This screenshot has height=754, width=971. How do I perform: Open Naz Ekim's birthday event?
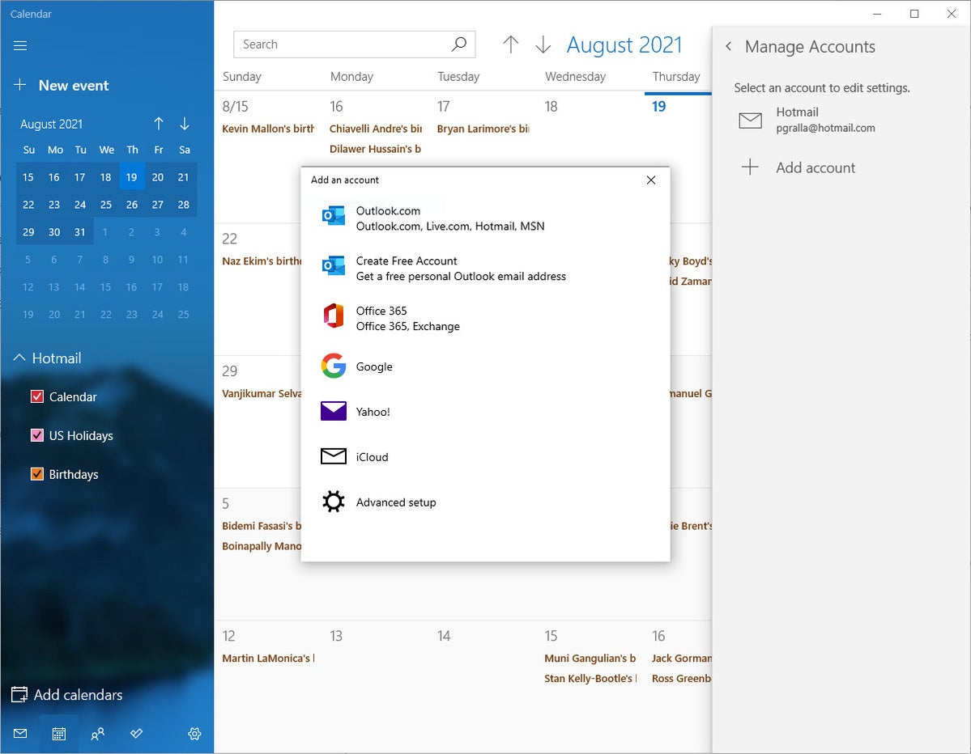tap(262, 261)
